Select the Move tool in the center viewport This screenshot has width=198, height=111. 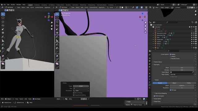57,22
